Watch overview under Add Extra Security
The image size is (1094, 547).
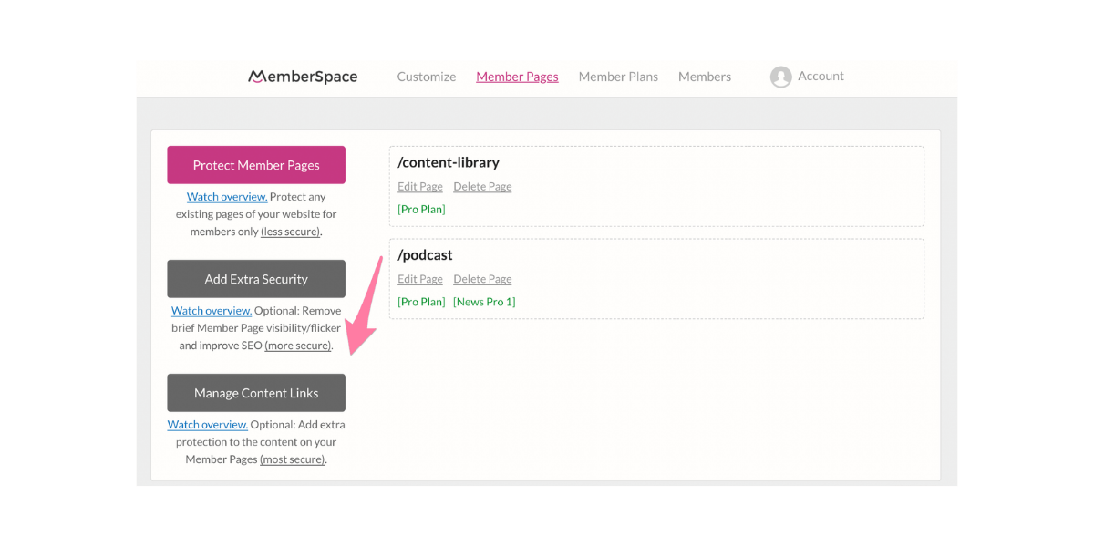[212, 311]
